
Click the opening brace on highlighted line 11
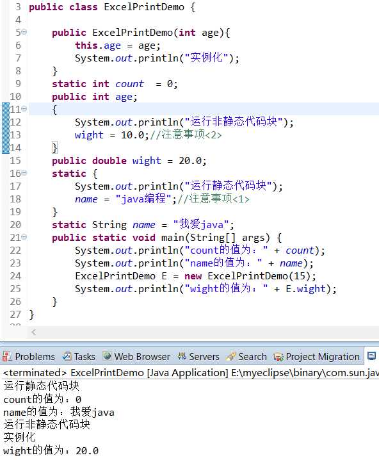54,110
